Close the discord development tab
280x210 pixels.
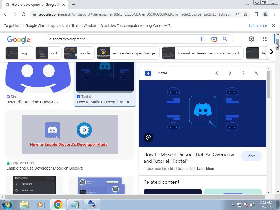(63, 5)
